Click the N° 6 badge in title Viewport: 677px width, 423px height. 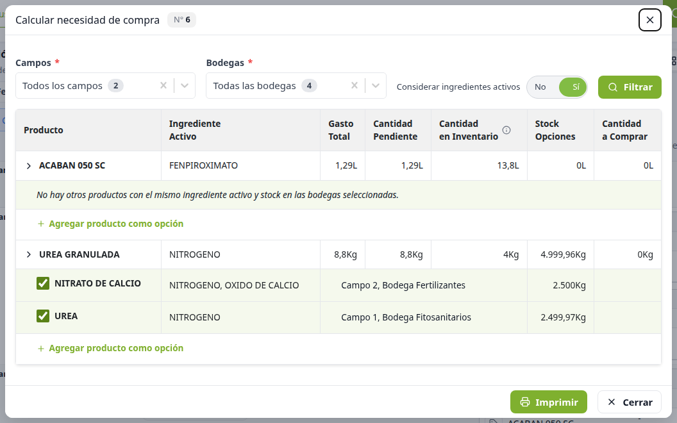click(x=182, y=20)
